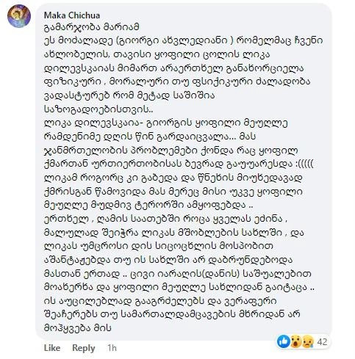This screenshot has width=355, height=359.
Task: Open Maka Chichua's profile picture
Action: pyautogui.click(x=19, y=16)
